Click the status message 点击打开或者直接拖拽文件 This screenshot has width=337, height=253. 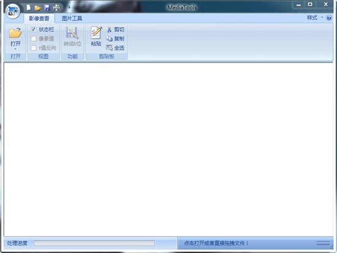tap(216, 243)
